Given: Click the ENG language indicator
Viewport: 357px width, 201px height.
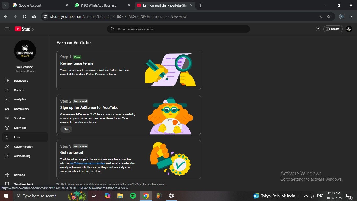Looking at the screenshot, I should tap(320, 196).
